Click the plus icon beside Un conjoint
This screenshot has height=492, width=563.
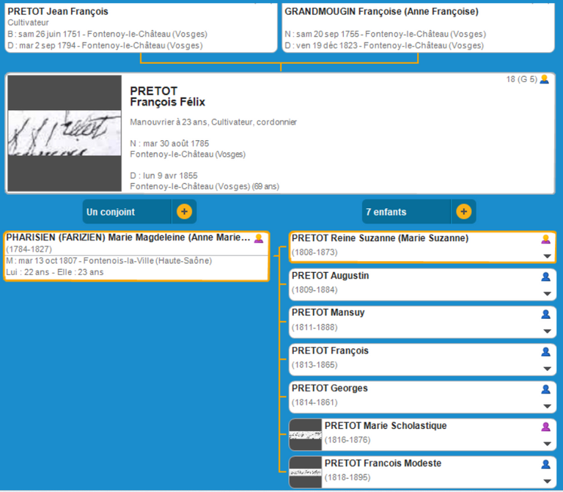[184, 212]
